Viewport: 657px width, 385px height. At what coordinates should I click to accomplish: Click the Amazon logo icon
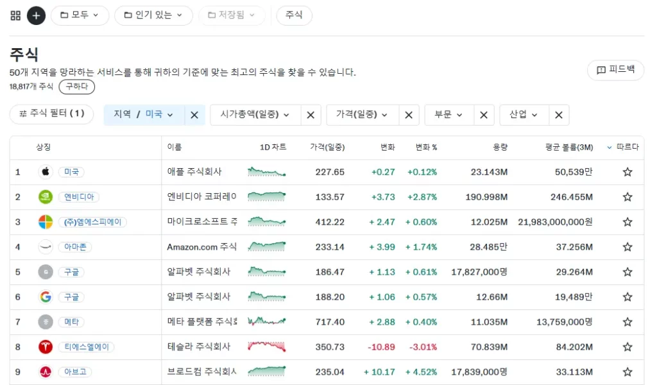pyautogui.click(x=46, y=247)
